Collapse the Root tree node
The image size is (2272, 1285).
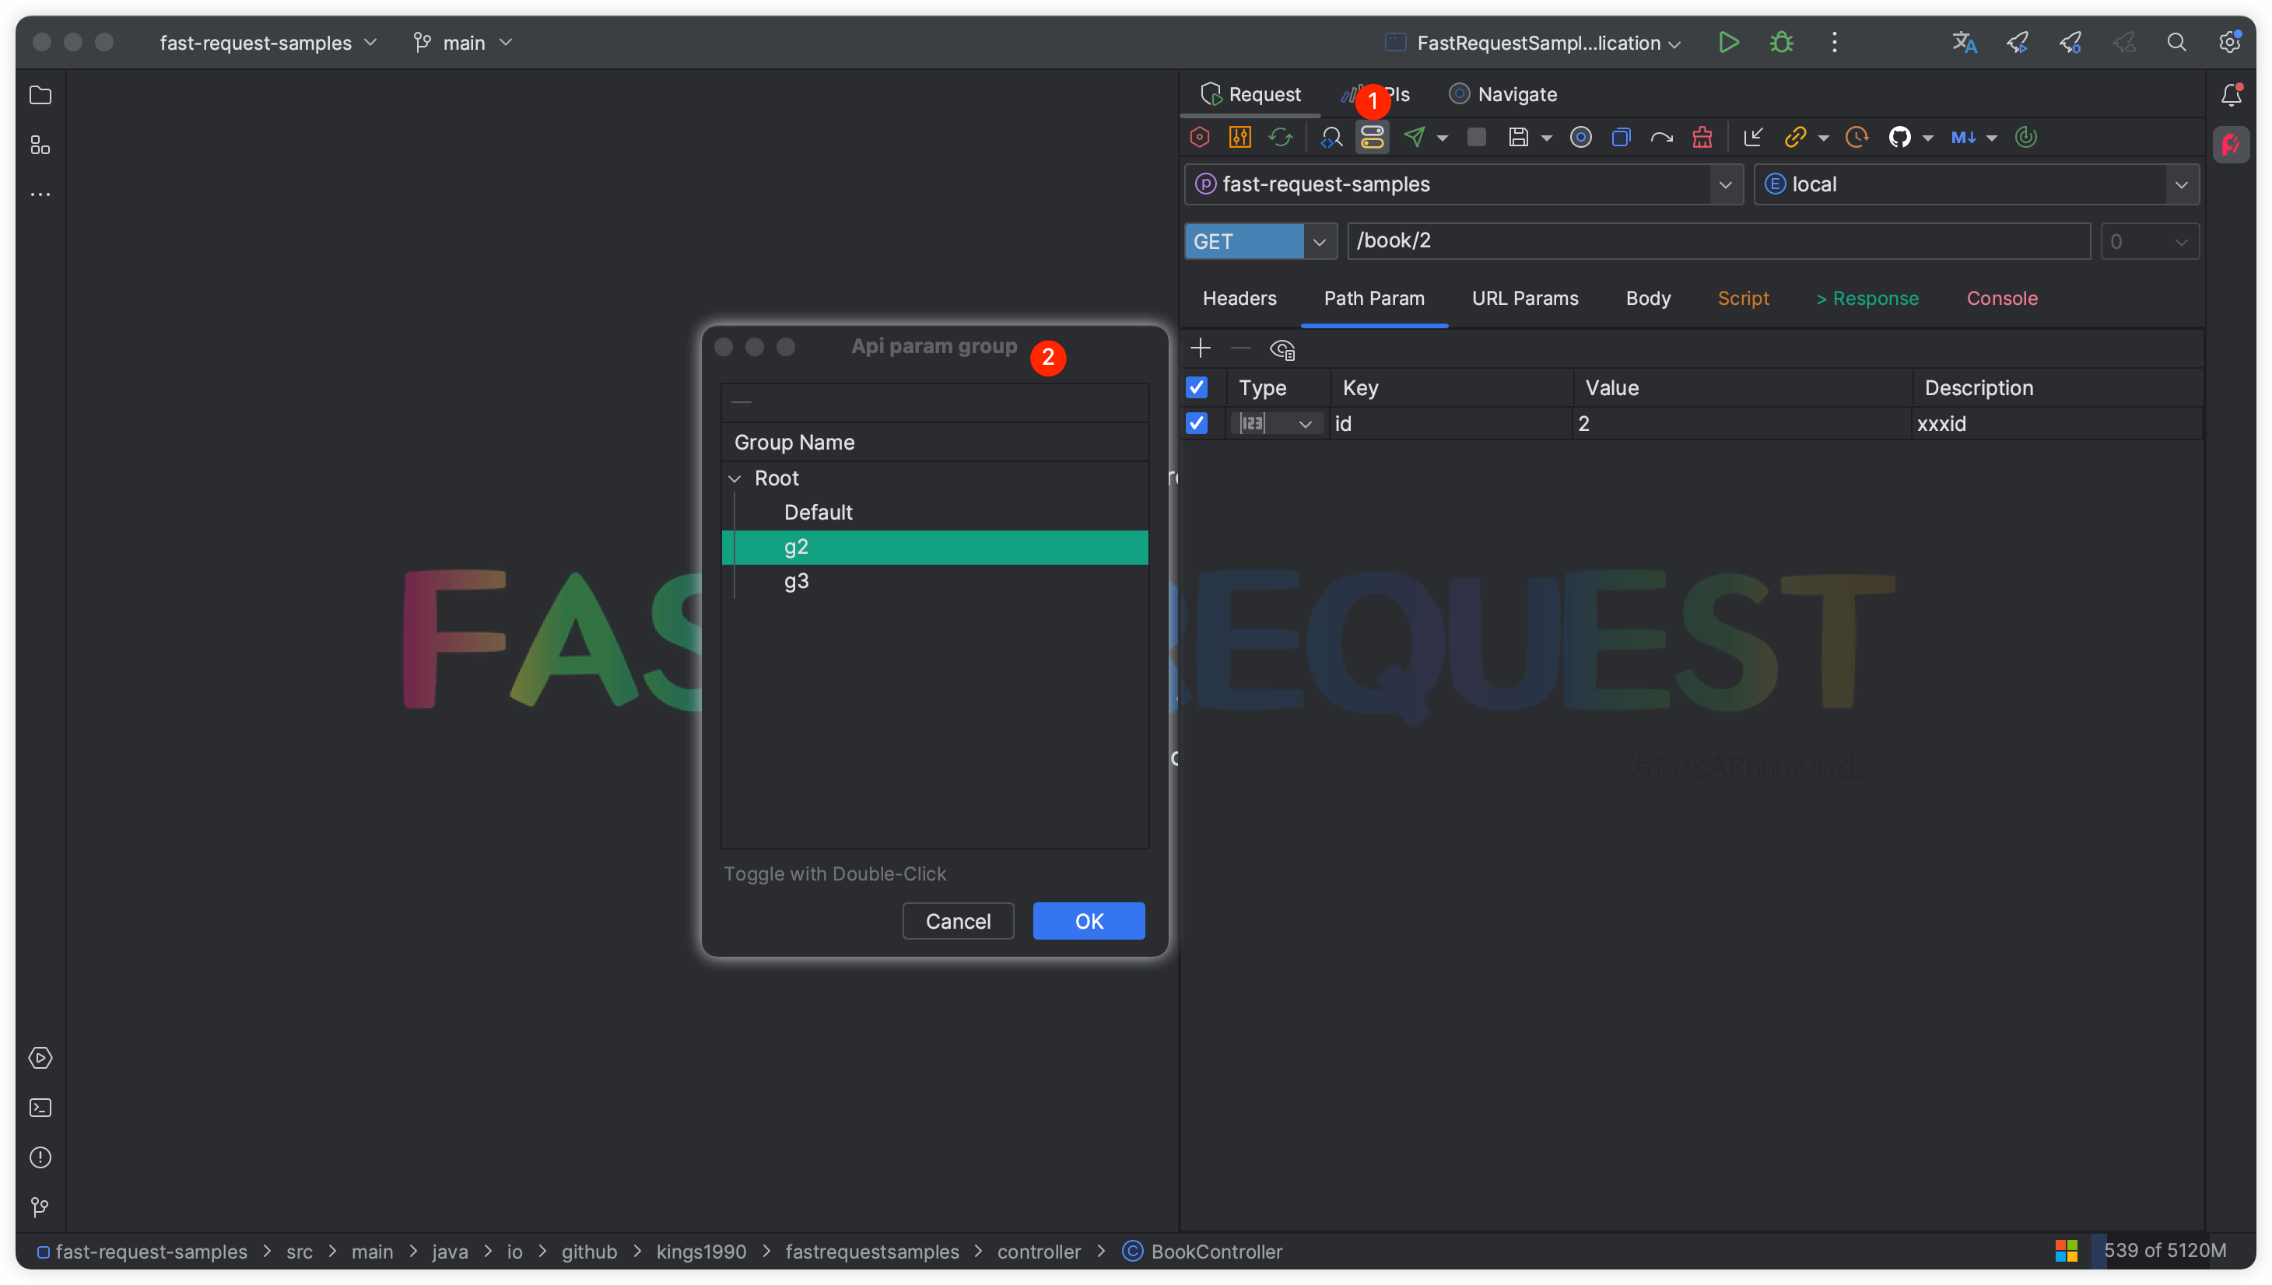pyautogui.click(x=735, y=478)
